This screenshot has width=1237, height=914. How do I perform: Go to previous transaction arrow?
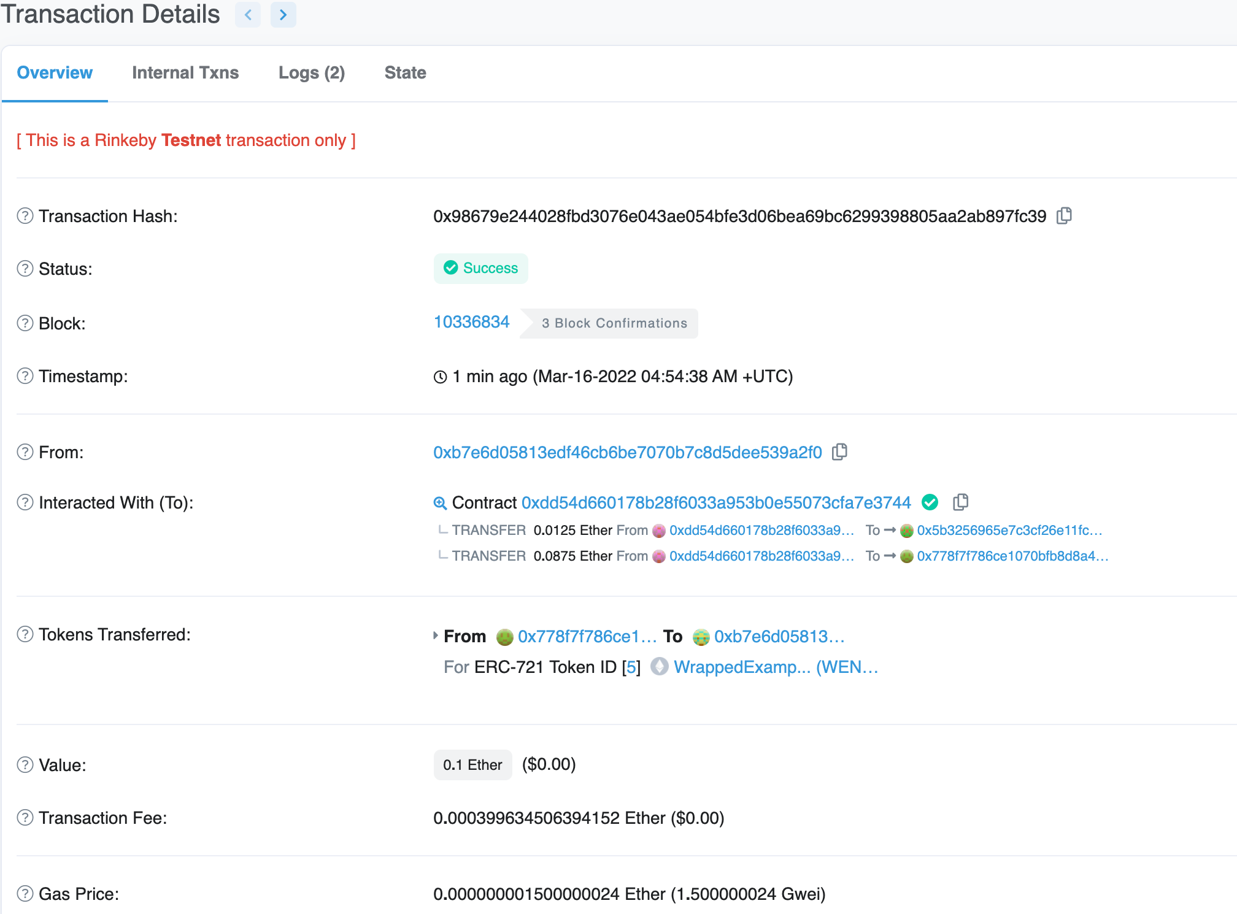pos(248,15)
